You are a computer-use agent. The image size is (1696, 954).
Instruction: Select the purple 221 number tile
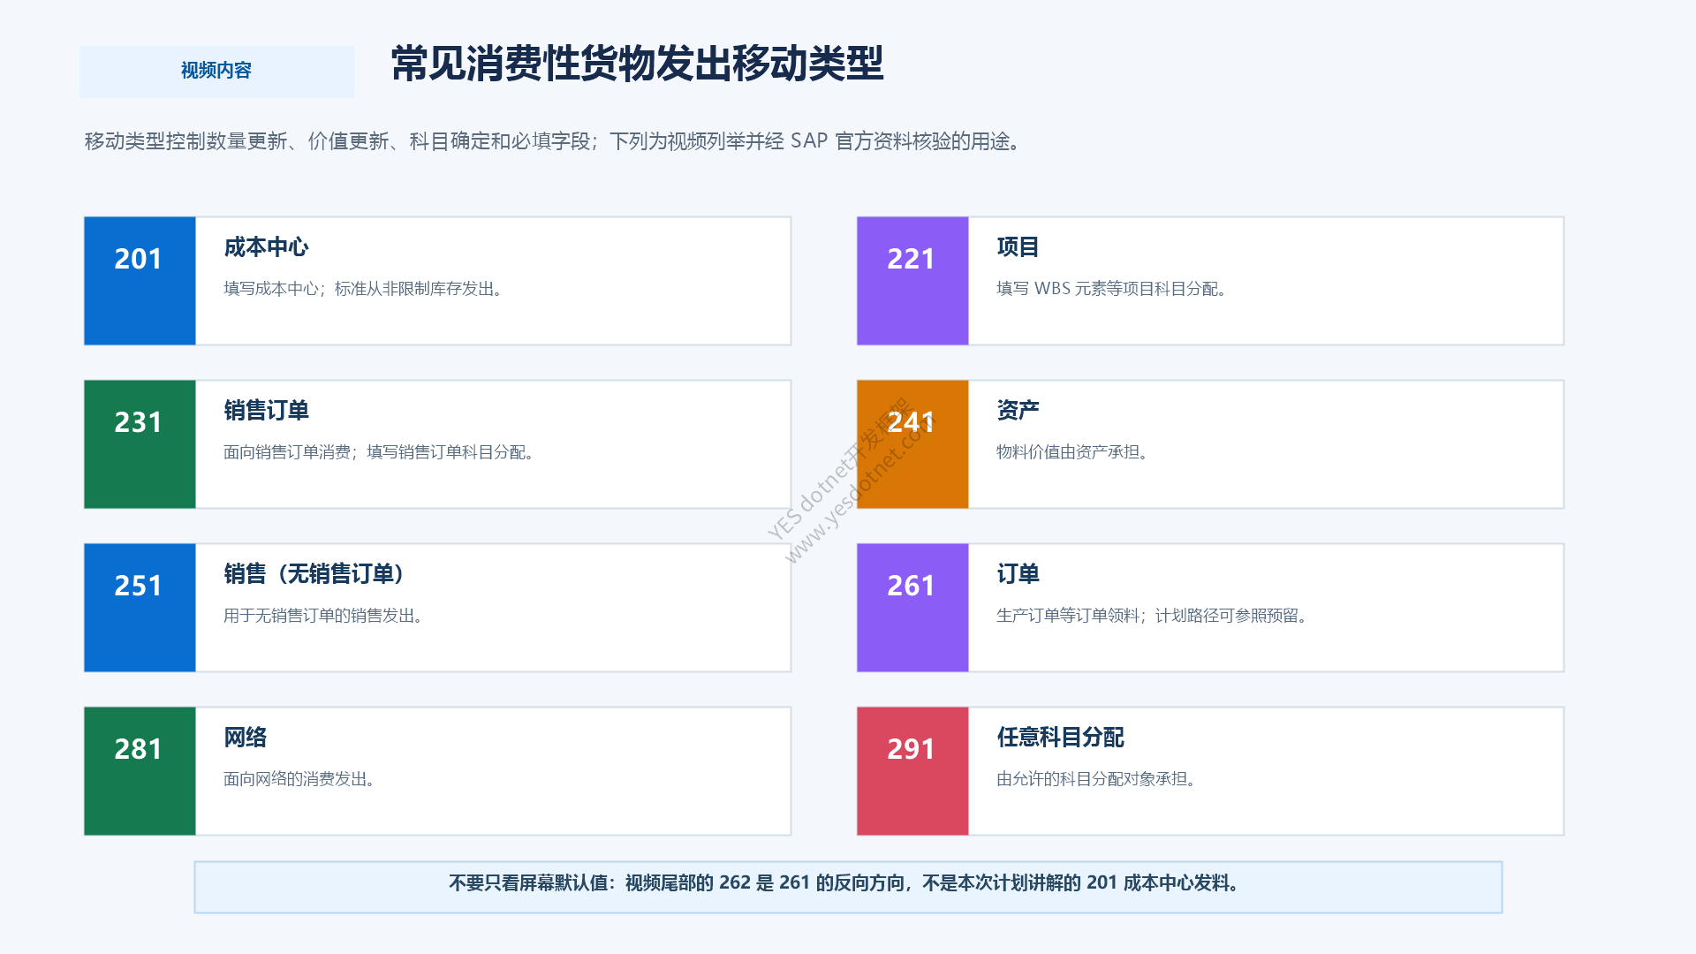tap(912, 281)
